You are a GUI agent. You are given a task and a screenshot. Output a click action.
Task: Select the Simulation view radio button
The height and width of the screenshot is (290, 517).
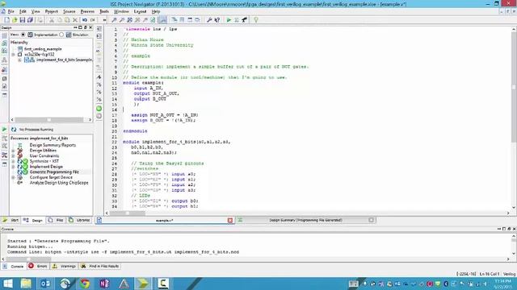click(x=61, y=35)
